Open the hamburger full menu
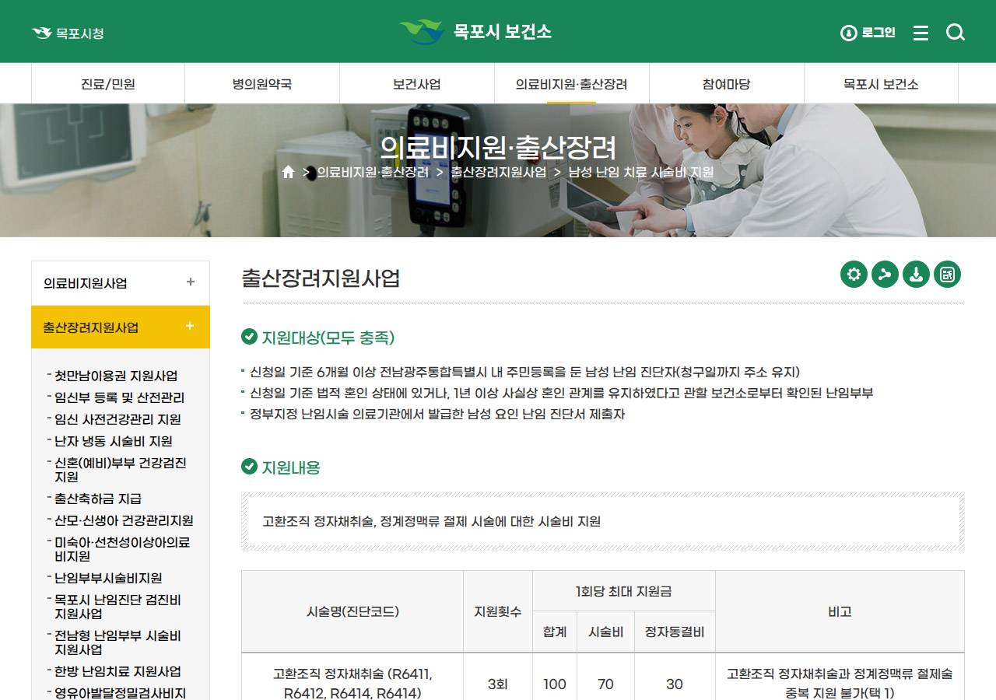Image resolution: width=996 pixels, height=700 pixels. click(921, 33)
